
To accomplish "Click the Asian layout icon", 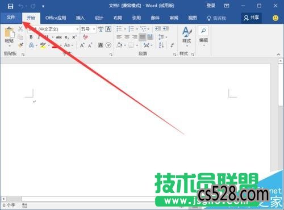I will point(147,45).
